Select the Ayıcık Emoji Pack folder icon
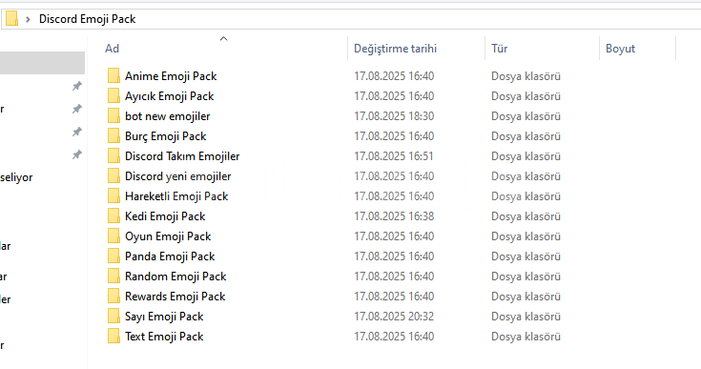Image resolution: width=701 pixels, height=369 pixels. tap(113, 96)
